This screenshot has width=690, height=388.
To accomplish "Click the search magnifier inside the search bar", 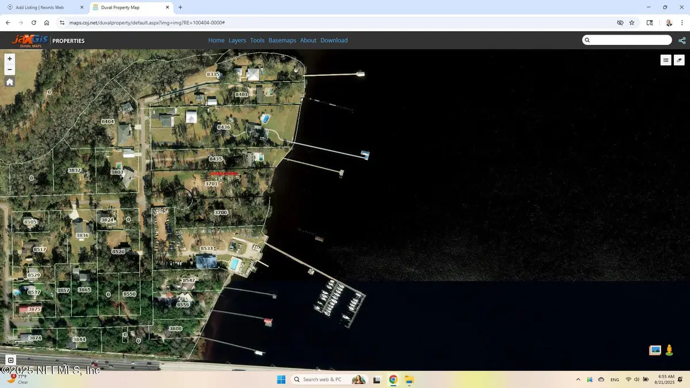I will pyautogui.click(x=587, y=40).
